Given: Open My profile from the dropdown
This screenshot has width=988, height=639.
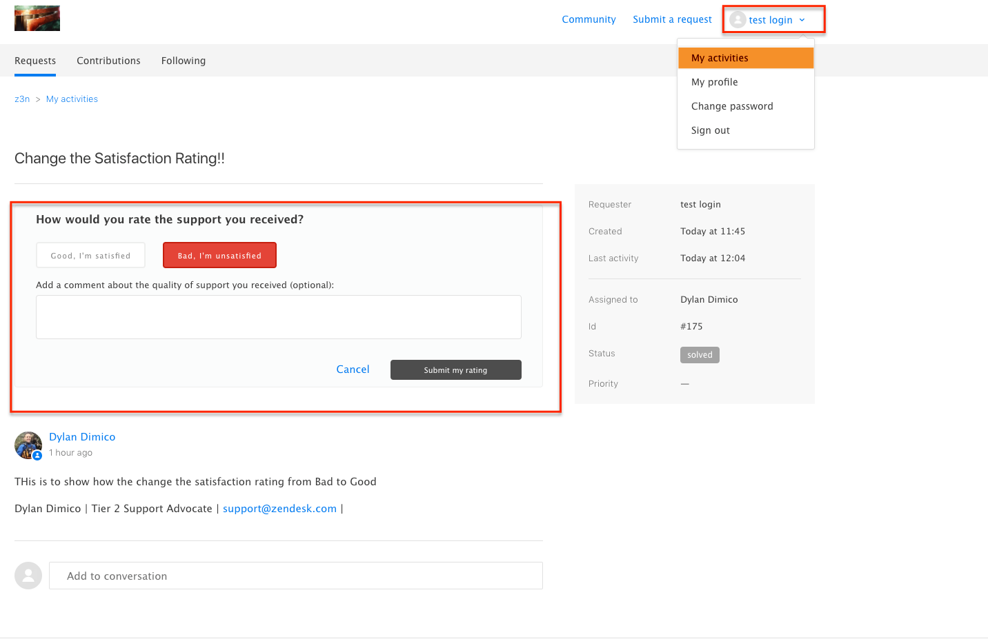Looking at the screenshot, I should [714, 82].
